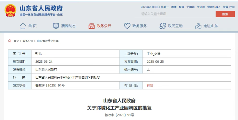Click 政务公开 in breadcrumb
The image size is (238, 120).
28,41
